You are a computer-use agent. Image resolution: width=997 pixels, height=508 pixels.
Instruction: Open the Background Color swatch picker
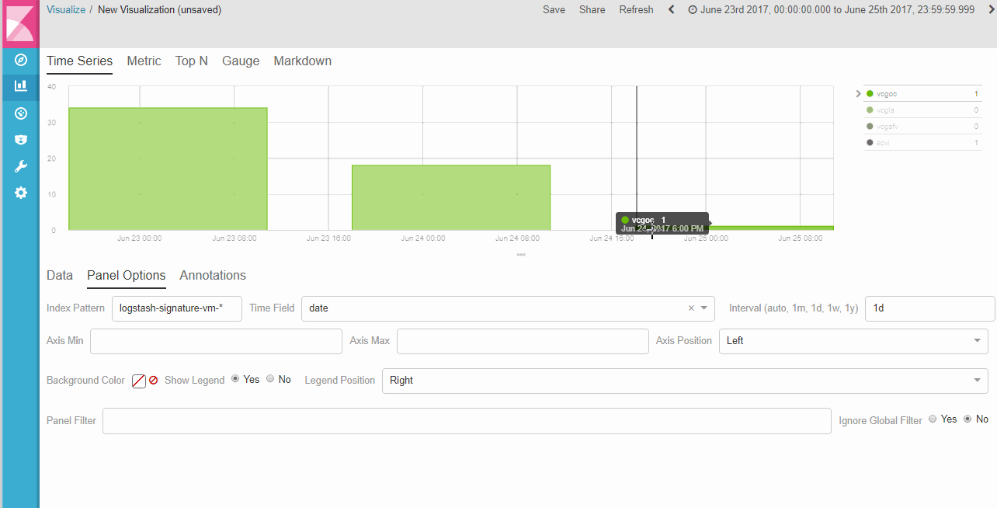click(x=139, y=381)
